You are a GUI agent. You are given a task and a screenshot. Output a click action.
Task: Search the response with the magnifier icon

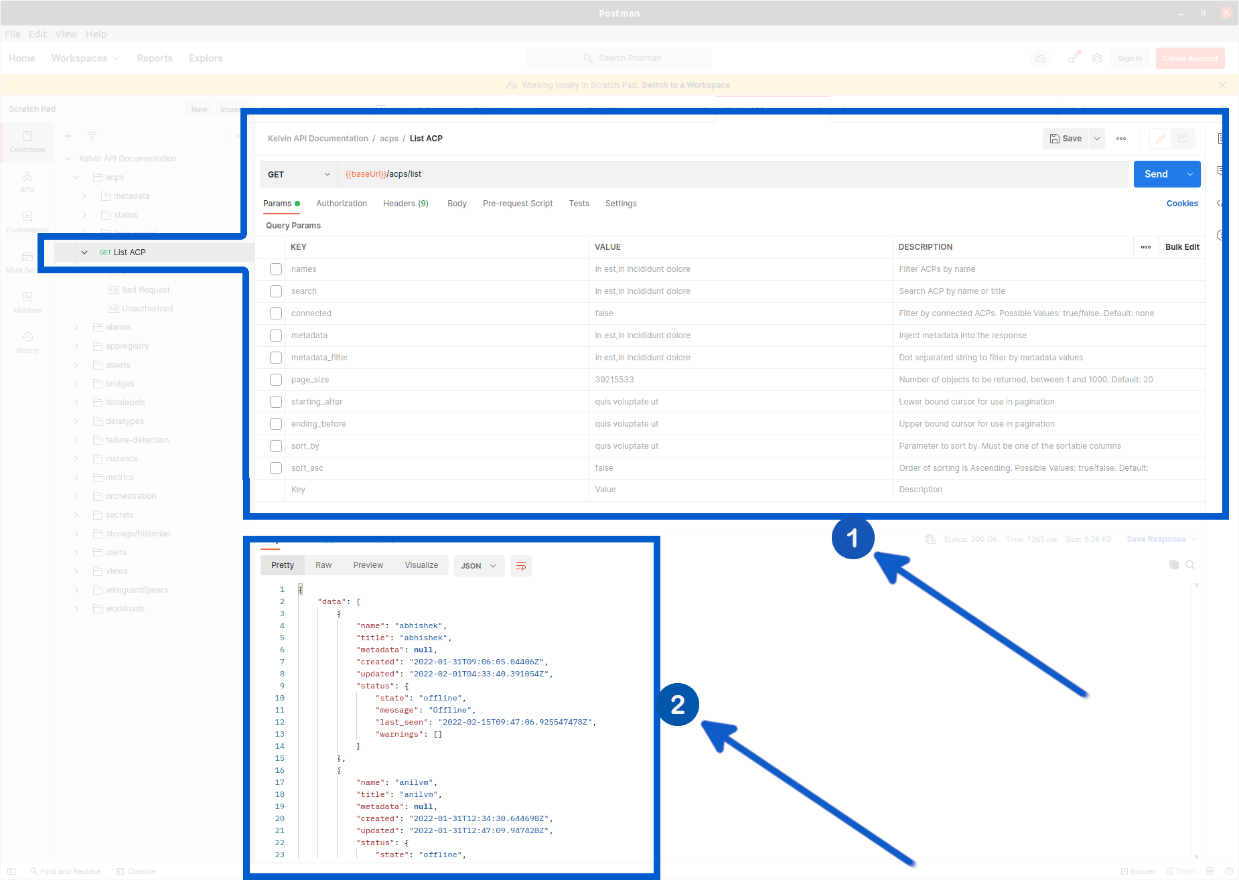click(x=1191, y=565)
